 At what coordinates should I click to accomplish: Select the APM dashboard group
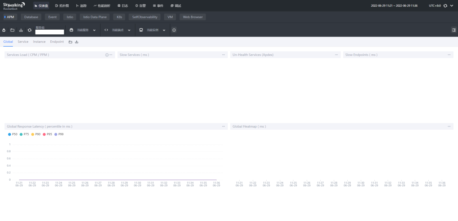click(10, 17)
